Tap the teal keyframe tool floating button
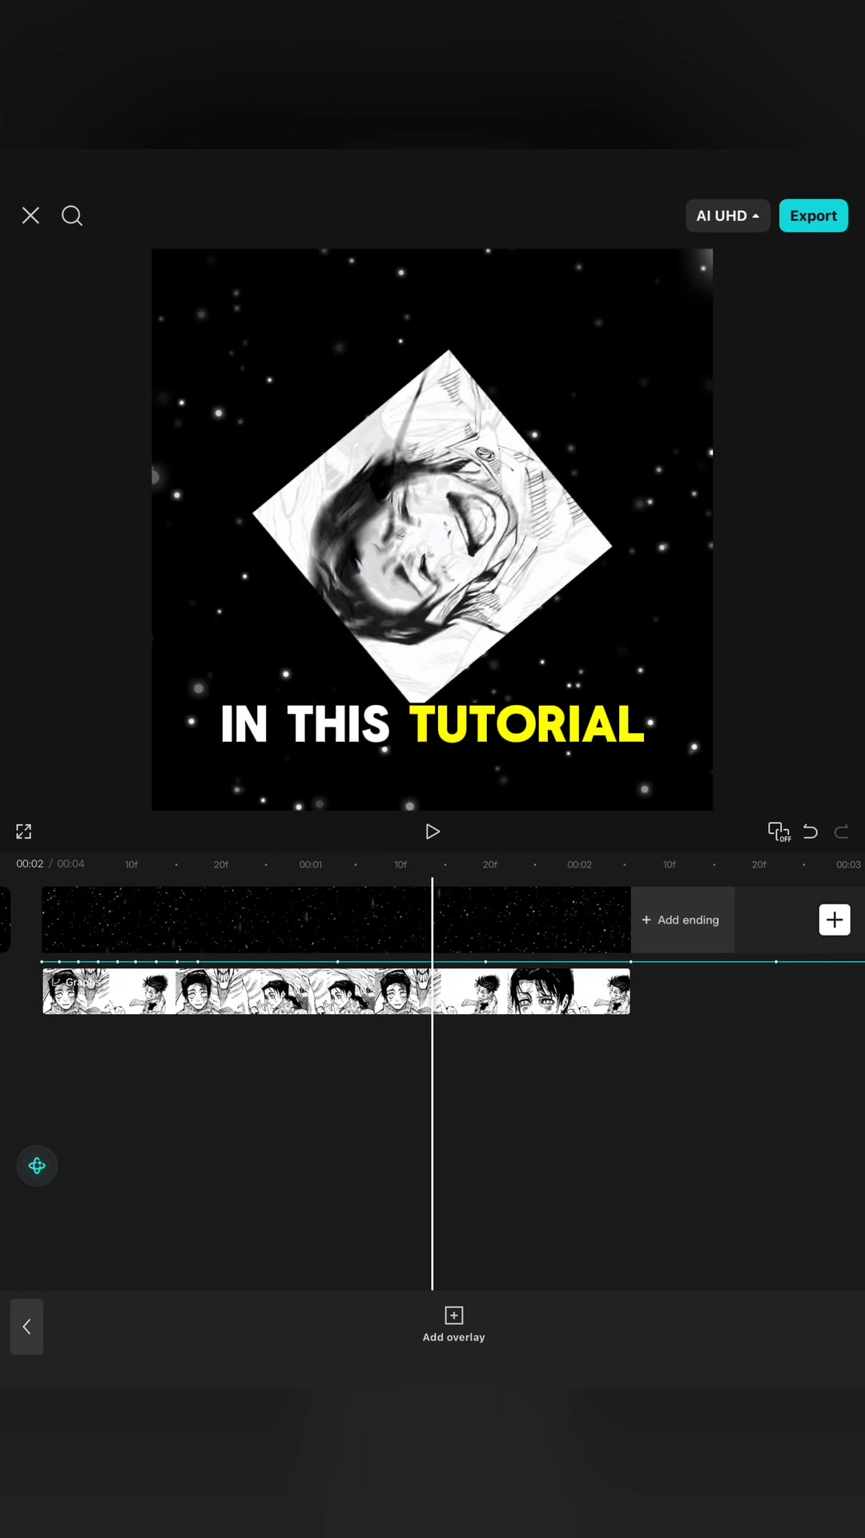Screen dimensions: 865x1538 (37, 1166)
